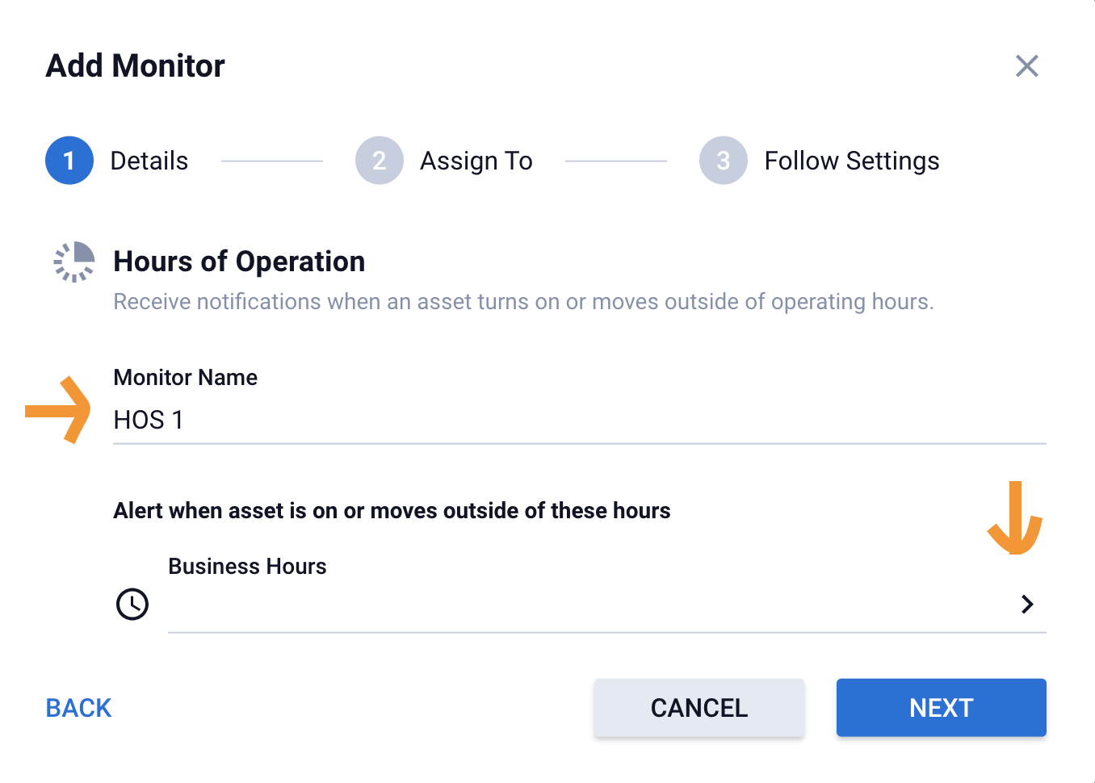Click the Hours of Operation pie icon
This screenshot has width=1095, height=783.
coord(74,262)
